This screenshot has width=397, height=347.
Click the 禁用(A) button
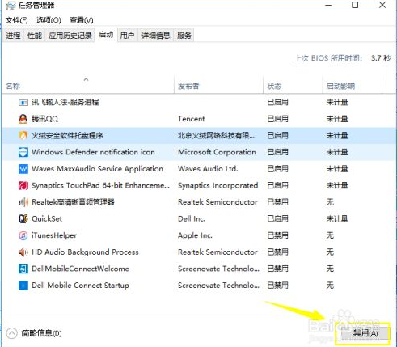click(x=365, y=333)
